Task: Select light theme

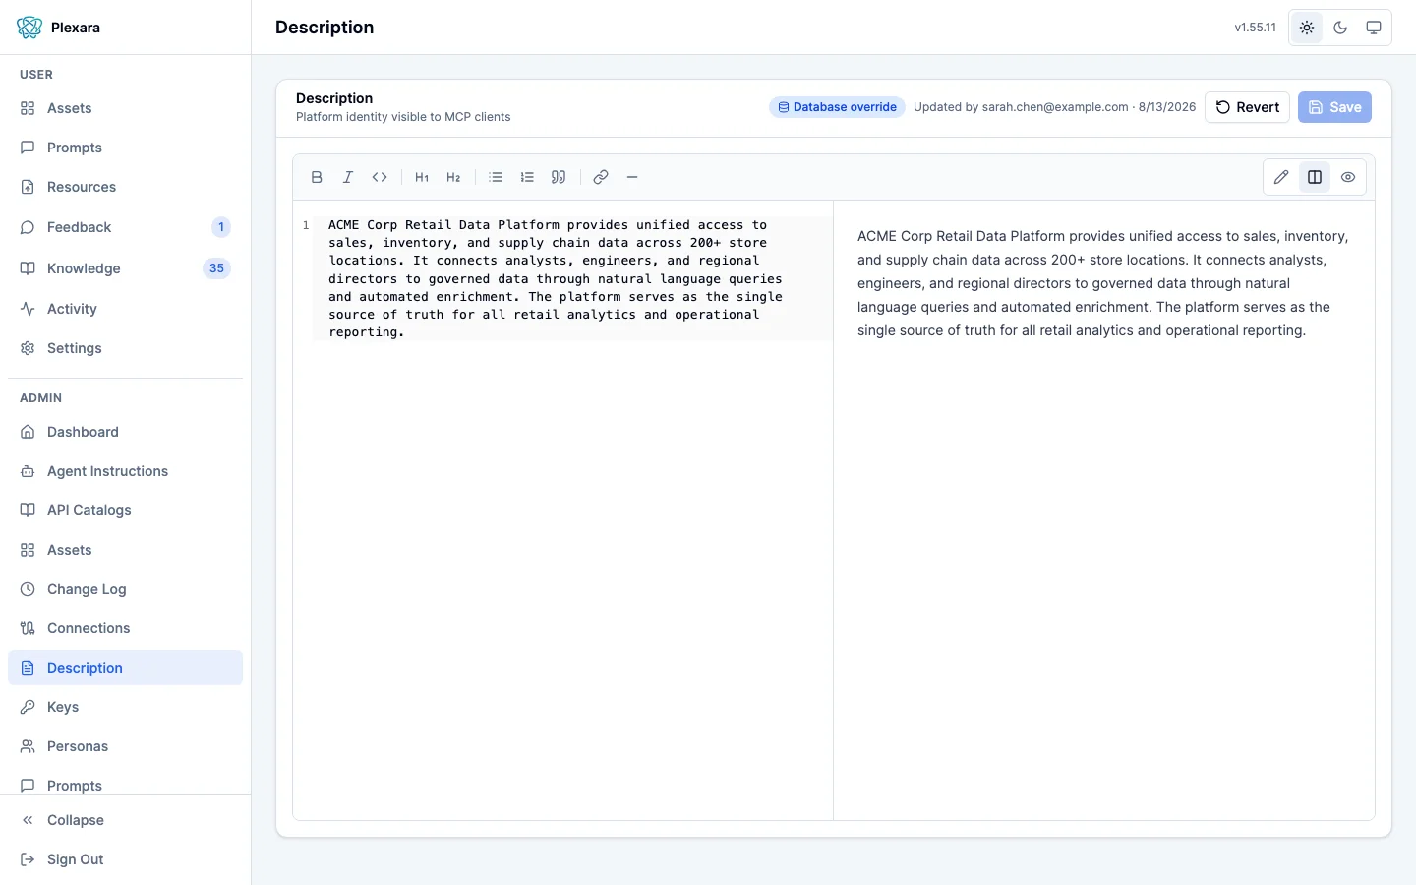Action: [1307, 28]
